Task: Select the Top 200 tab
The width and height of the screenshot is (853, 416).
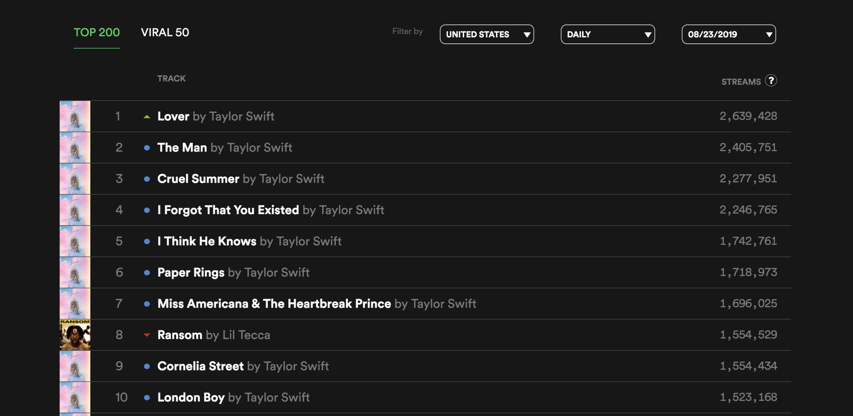Action: 97,33
